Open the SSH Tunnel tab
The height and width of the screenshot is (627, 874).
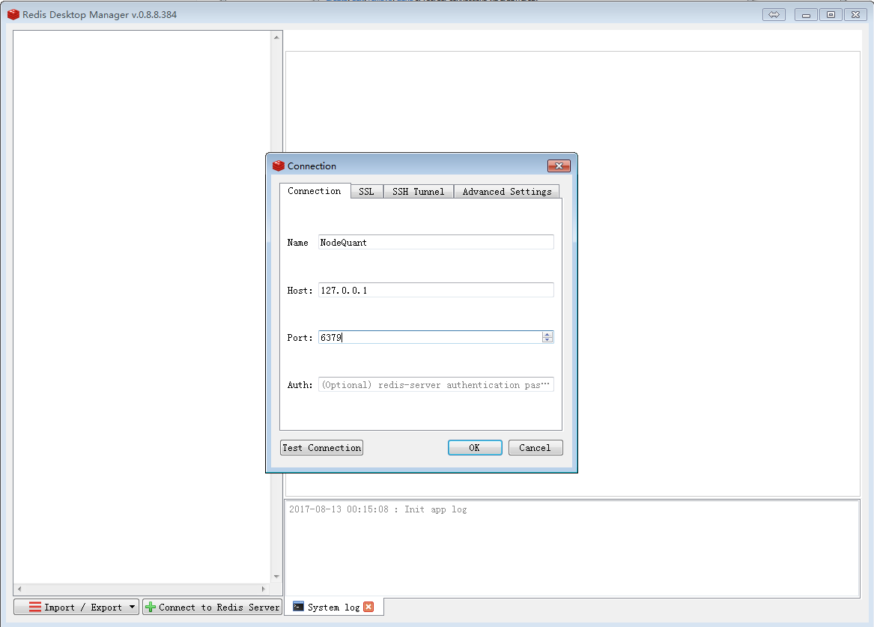(x=418, y=191)
